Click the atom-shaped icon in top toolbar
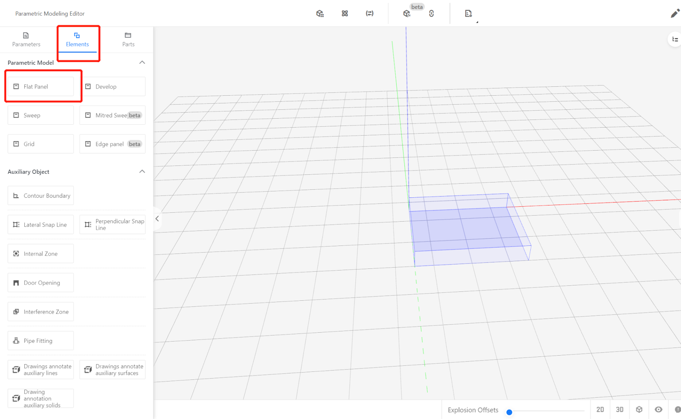The image size is (681, 419). pos(345,14)
